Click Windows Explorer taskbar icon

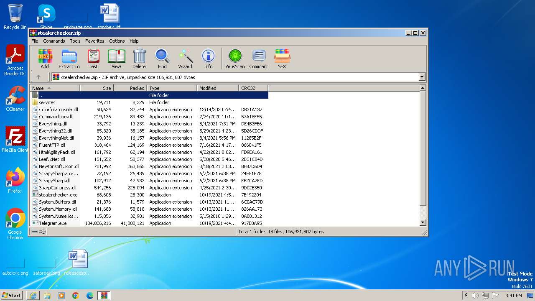(47, 296)
